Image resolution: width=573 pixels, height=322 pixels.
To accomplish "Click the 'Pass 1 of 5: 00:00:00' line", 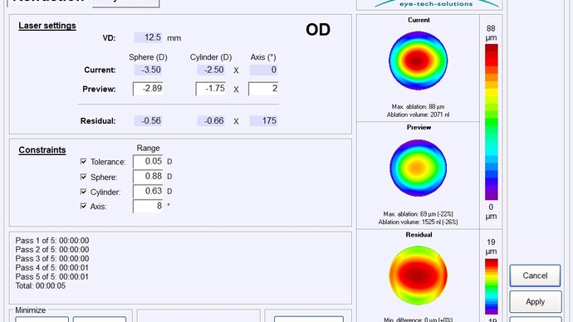I will [51, 241].
